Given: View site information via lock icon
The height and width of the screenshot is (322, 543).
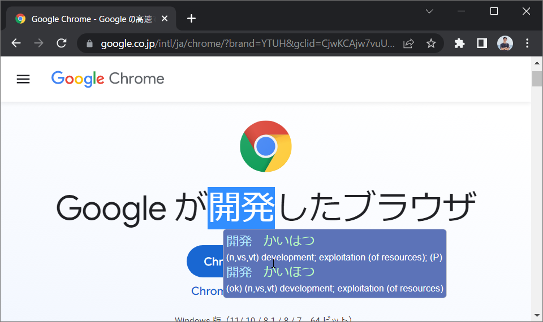Looking at the screenshot, I should tap(89, 43).
